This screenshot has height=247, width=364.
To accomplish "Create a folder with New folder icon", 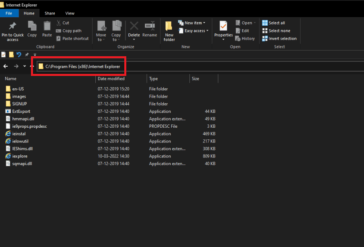I will 169,27.
